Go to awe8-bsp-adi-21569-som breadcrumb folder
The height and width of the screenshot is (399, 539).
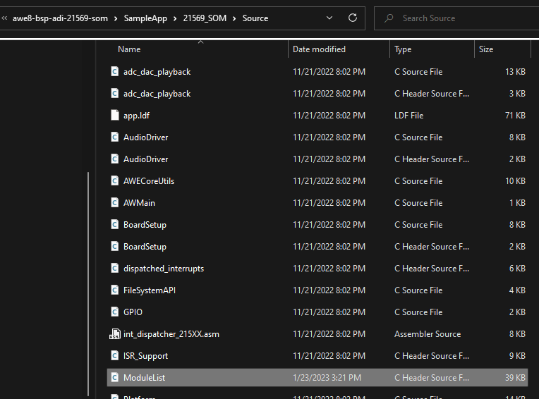[61, 18]
